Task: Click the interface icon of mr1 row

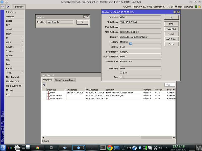Action: point(48,98)
